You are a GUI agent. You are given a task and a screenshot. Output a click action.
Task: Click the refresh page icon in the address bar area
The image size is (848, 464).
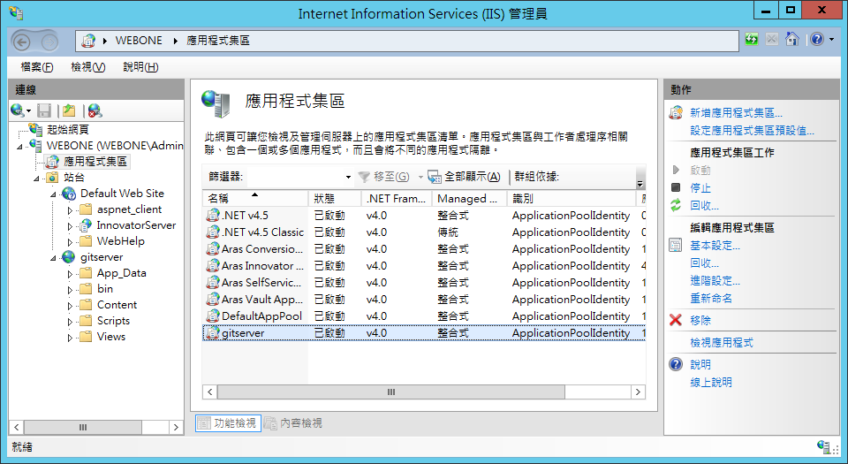pyautogui.click(x=752, y=40)
